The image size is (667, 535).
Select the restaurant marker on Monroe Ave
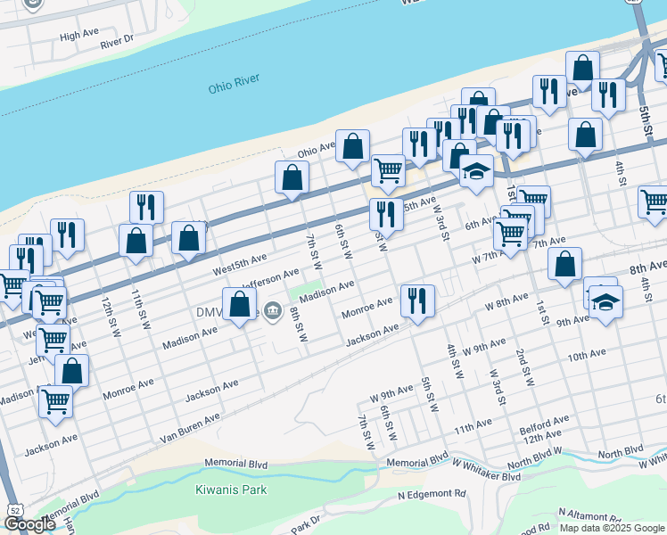click(x=417, y=301)
